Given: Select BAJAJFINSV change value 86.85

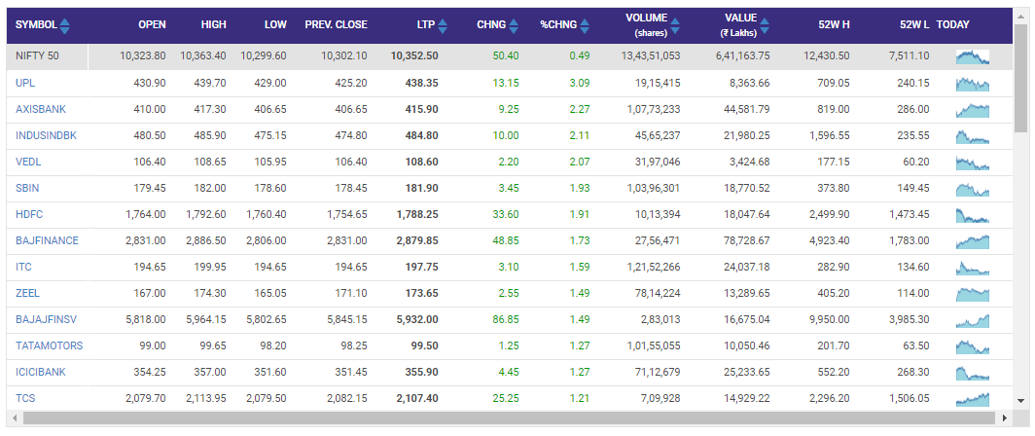Looking at the screenshot, I should (x=506, y=320).
